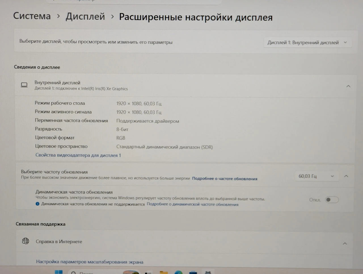Open the display selector Дисплей 1: Внутренний дисплей
Screen dimensions: 363x274
coord(307,43)
